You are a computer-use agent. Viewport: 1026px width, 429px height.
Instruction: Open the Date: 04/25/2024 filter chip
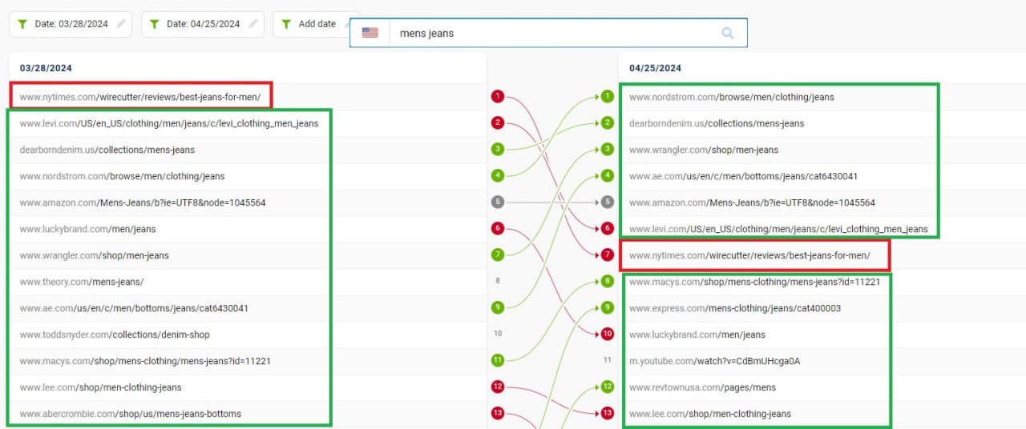pyautogui.click(x=203, y=24)
